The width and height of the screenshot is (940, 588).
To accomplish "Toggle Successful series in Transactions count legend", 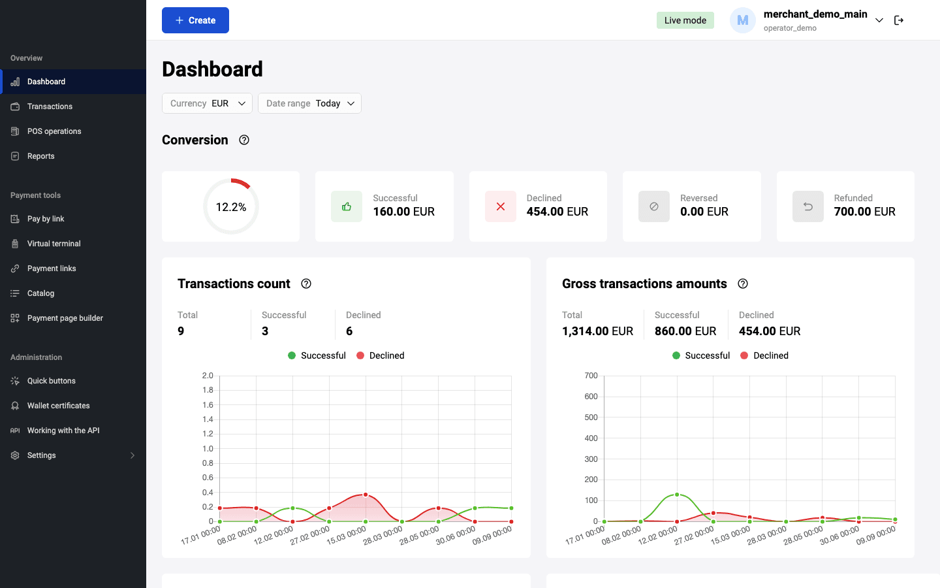I will (x=317, y=355).
